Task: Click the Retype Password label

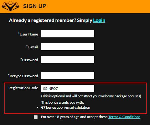Action: click(23, 76)
